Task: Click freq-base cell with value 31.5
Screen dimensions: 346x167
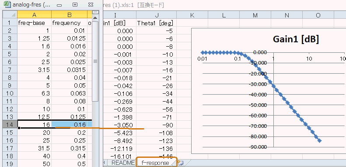Action: coord(34,148)
